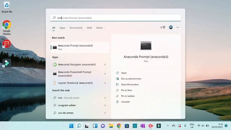231x130 pixels.
Task: Switch to the Documents search tab
Action: [76, 28]
